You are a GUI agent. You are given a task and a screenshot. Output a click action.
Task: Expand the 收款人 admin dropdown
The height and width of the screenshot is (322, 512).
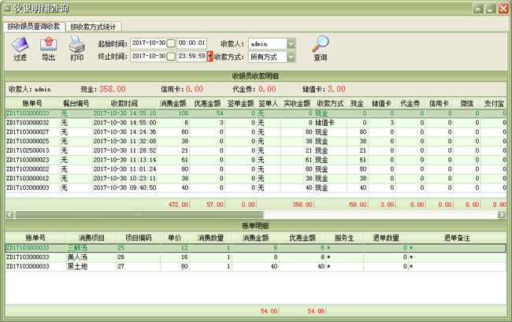pyautogui.click(x=291, y=43)
